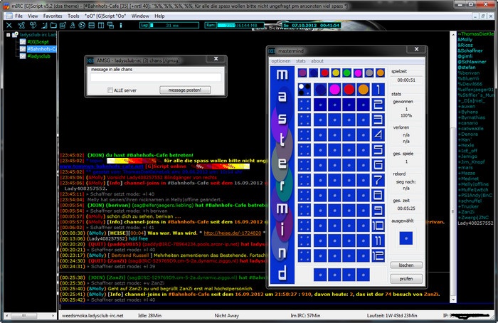498x323 pixels.
Task: Click the info 'i' icon in the toolbar
Action: coord(121,25)
